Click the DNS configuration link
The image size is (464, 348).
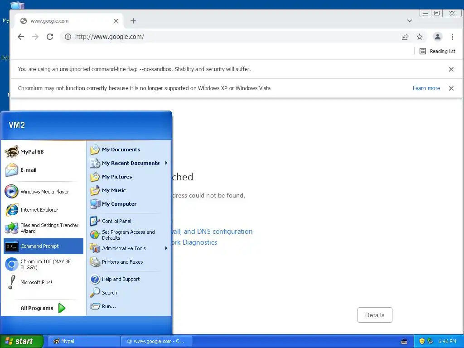click(x=212, y=232)
